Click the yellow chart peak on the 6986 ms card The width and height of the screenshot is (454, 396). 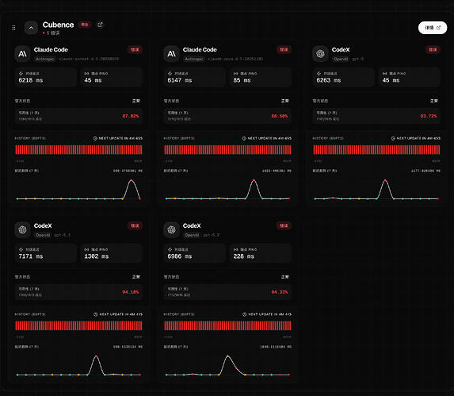[x=227, y=356]
